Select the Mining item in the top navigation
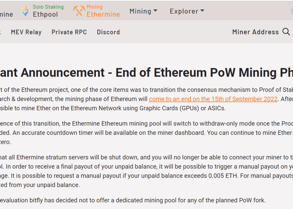 coord(140,11)
